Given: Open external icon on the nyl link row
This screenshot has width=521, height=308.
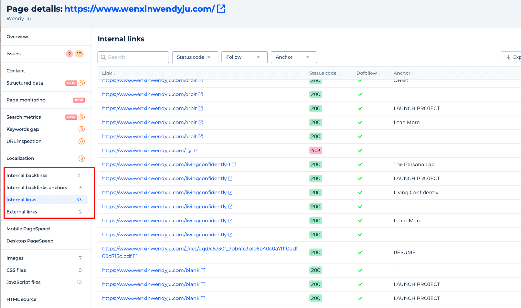Looking at the screenshot, I should click(x=196, y=150).
